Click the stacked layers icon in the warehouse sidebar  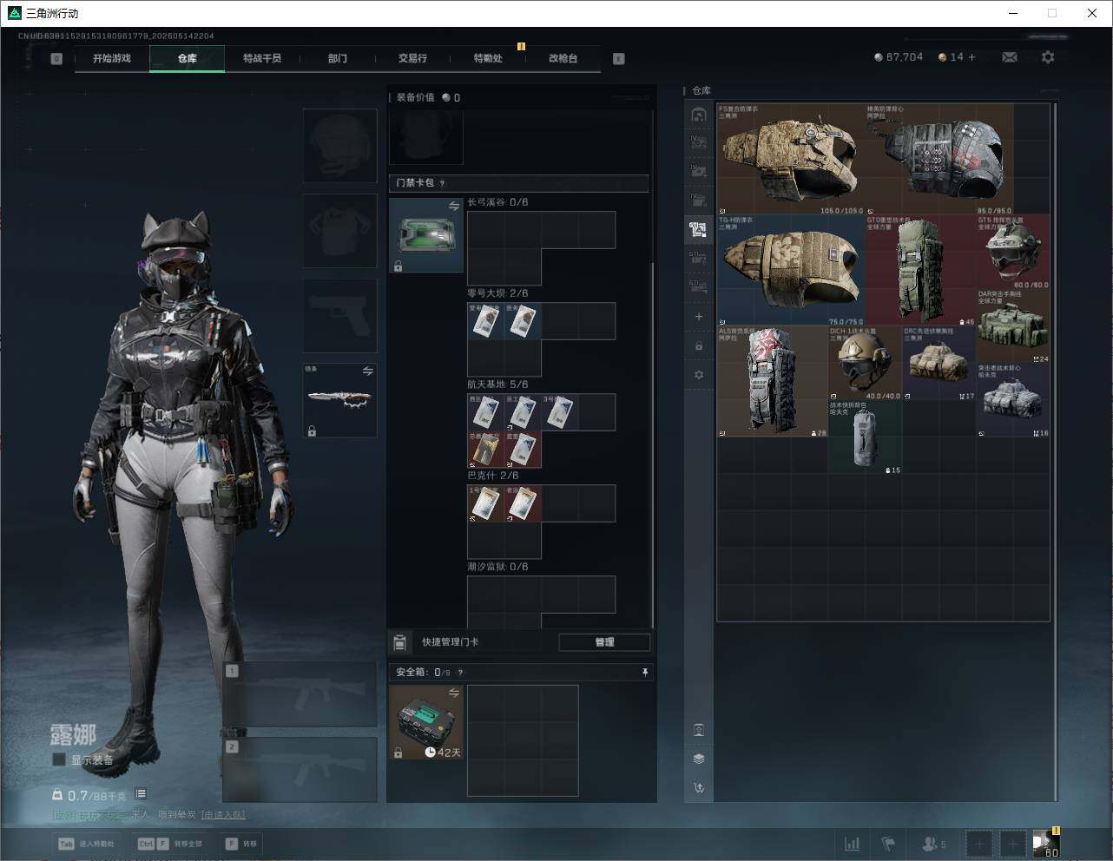(x=699, y=759)
